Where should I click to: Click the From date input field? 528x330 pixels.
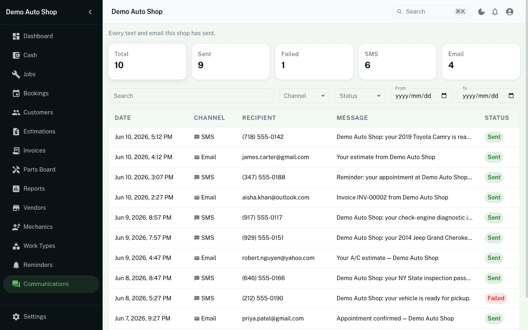[x=421, y=96]
